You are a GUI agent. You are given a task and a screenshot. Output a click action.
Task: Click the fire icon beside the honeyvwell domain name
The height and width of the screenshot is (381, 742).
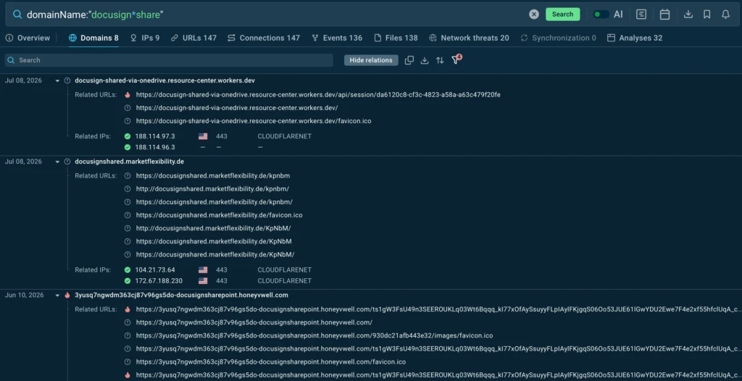click(67, 295)
